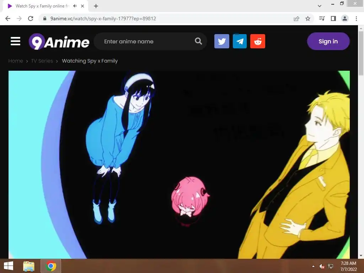Open the Chrome profile avatar
This screenshot has width=364, height=273.
tap(345, 18)
